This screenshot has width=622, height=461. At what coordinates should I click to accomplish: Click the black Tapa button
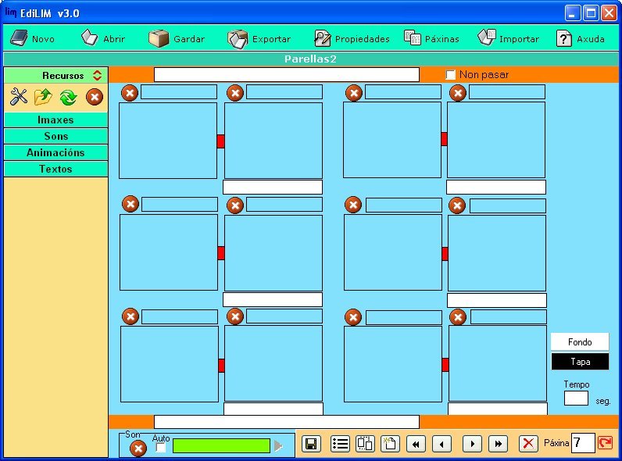(580, 362)
